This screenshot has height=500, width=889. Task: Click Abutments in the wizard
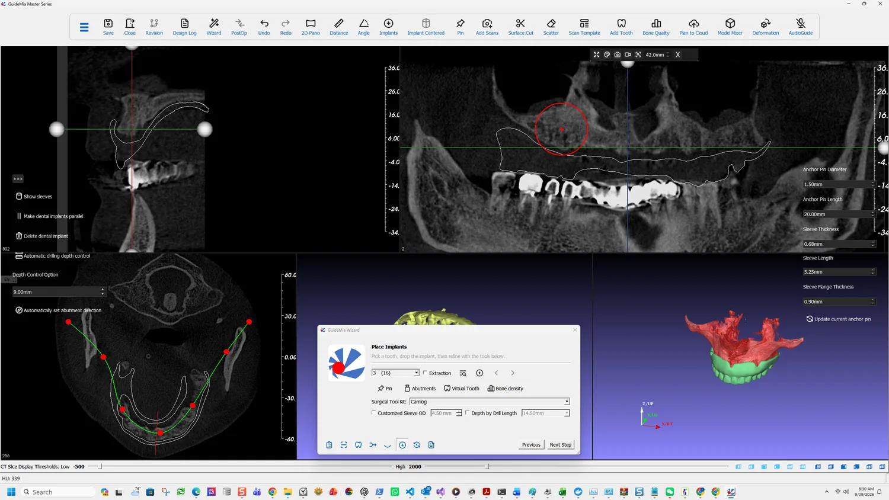click(x=420, y=389)
